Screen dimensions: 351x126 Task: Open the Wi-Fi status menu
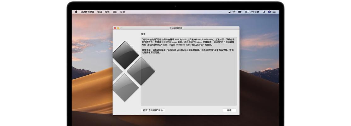(x=234, y=12)
